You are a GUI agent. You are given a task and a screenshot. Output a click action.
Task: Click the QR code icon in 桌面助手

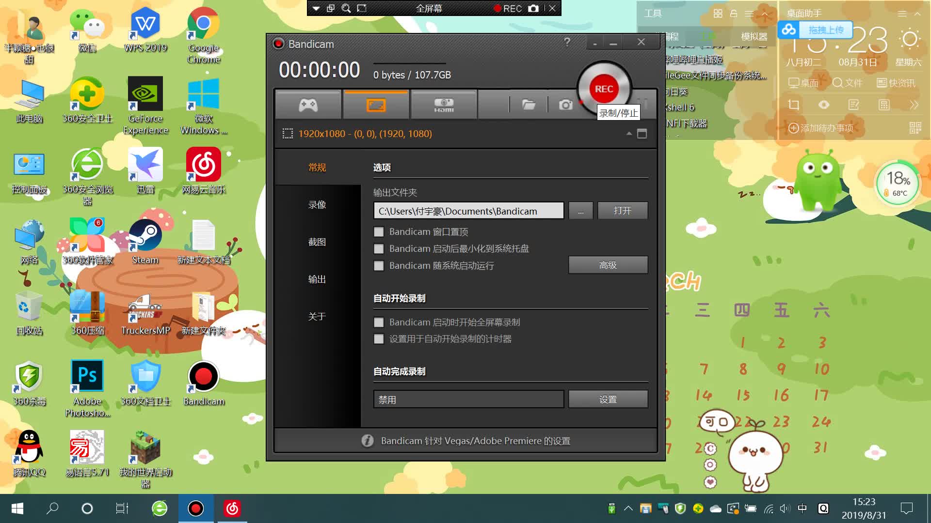point(915,128)
